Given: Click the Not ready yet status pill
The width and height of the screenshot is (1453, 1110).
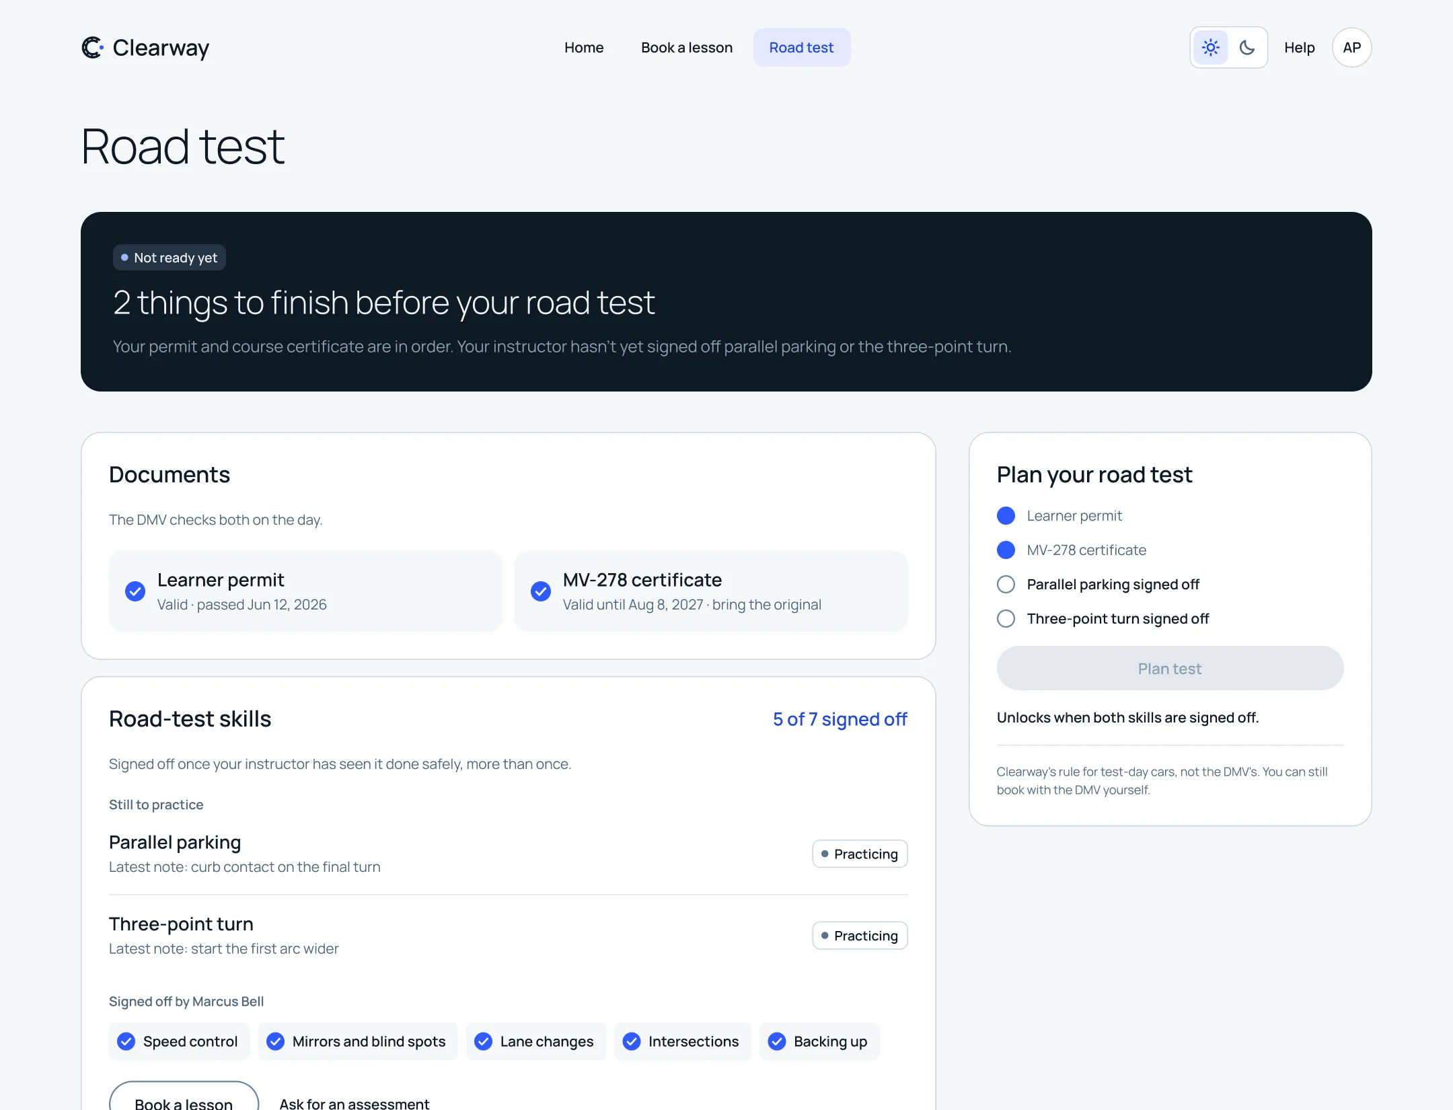Looking at the screenshot, I should 170,258.
